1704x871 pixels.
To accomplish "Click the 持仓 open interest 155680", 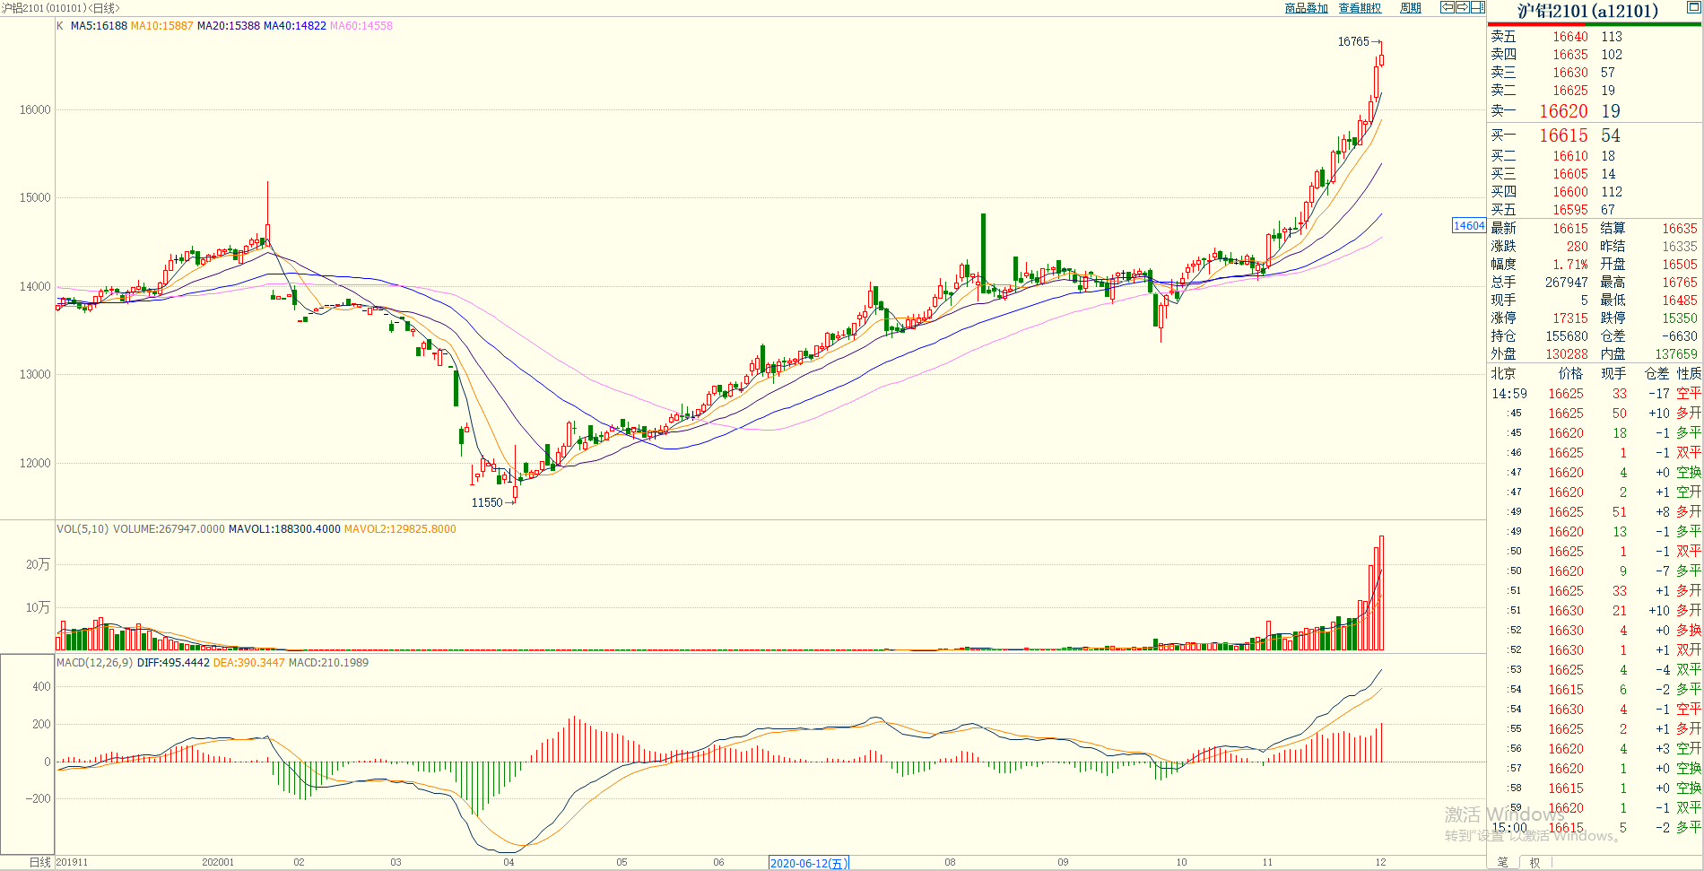I will (x=1566, y=336).
